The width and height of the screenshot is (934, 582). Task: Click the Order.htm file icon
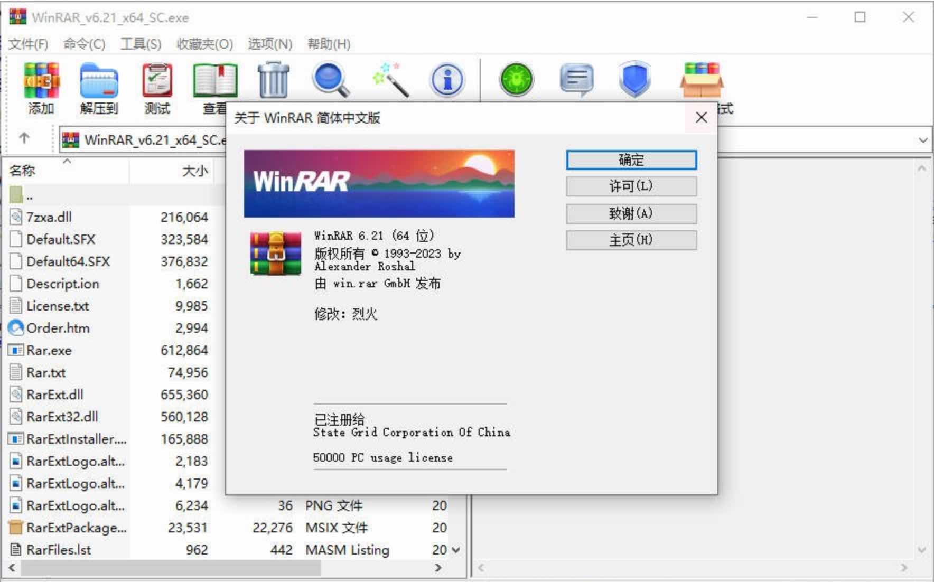(16, 328)
